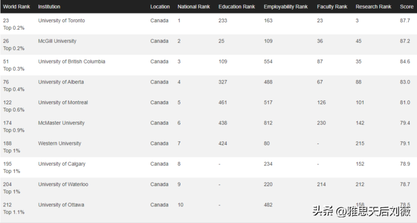417x223 pixels.
Task: Select the McGill University row
Action: [57, 41]
